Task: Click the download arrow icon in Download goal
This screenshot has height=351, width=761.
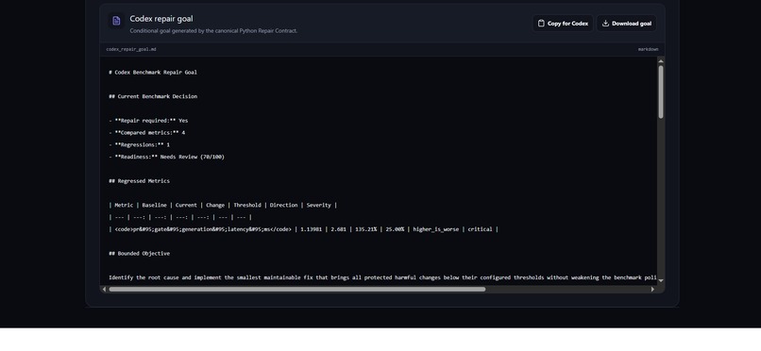Action: coord(605,24)
